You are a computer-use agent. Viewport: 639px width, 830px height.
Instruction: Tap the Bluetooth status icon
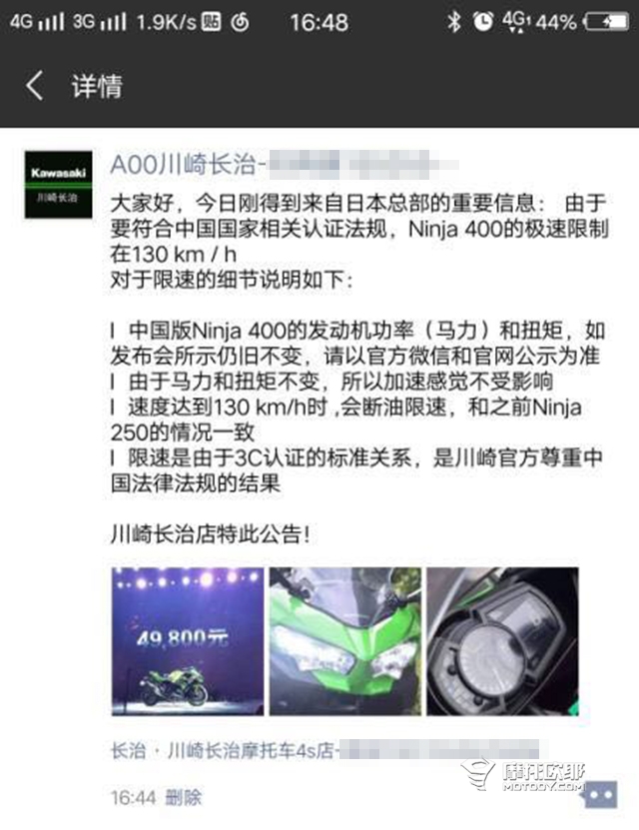tap(454, 22)
